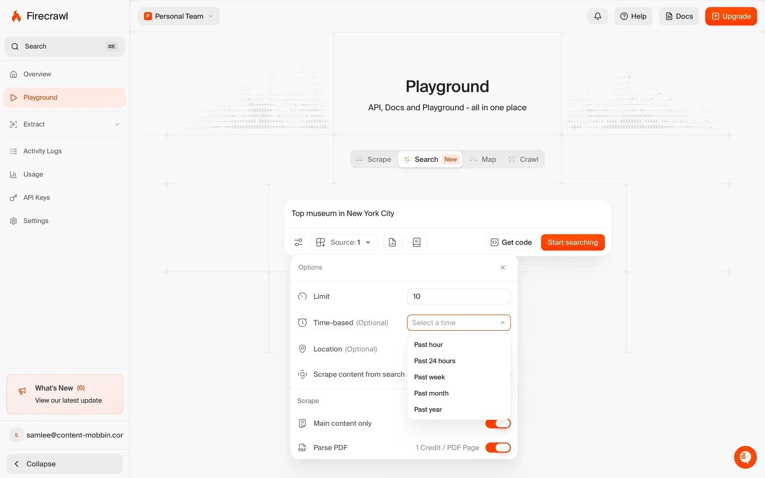This screenshot has height=478, width=765.
Task: Click into the Limit input field
Action: [459, 296]
